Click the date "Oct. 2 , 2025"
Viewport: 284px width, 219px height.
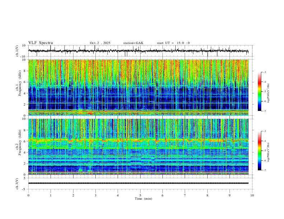point(100,43)
